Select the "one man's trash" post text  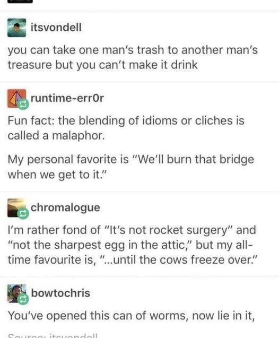tap(133, 57)
